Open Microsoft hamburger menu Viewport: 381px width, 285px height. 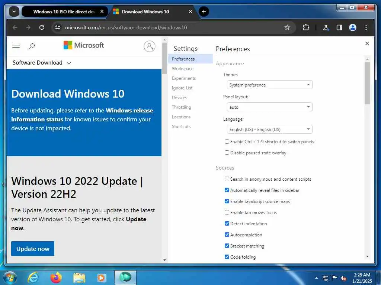pyautogui.click(x=16, y=46)
